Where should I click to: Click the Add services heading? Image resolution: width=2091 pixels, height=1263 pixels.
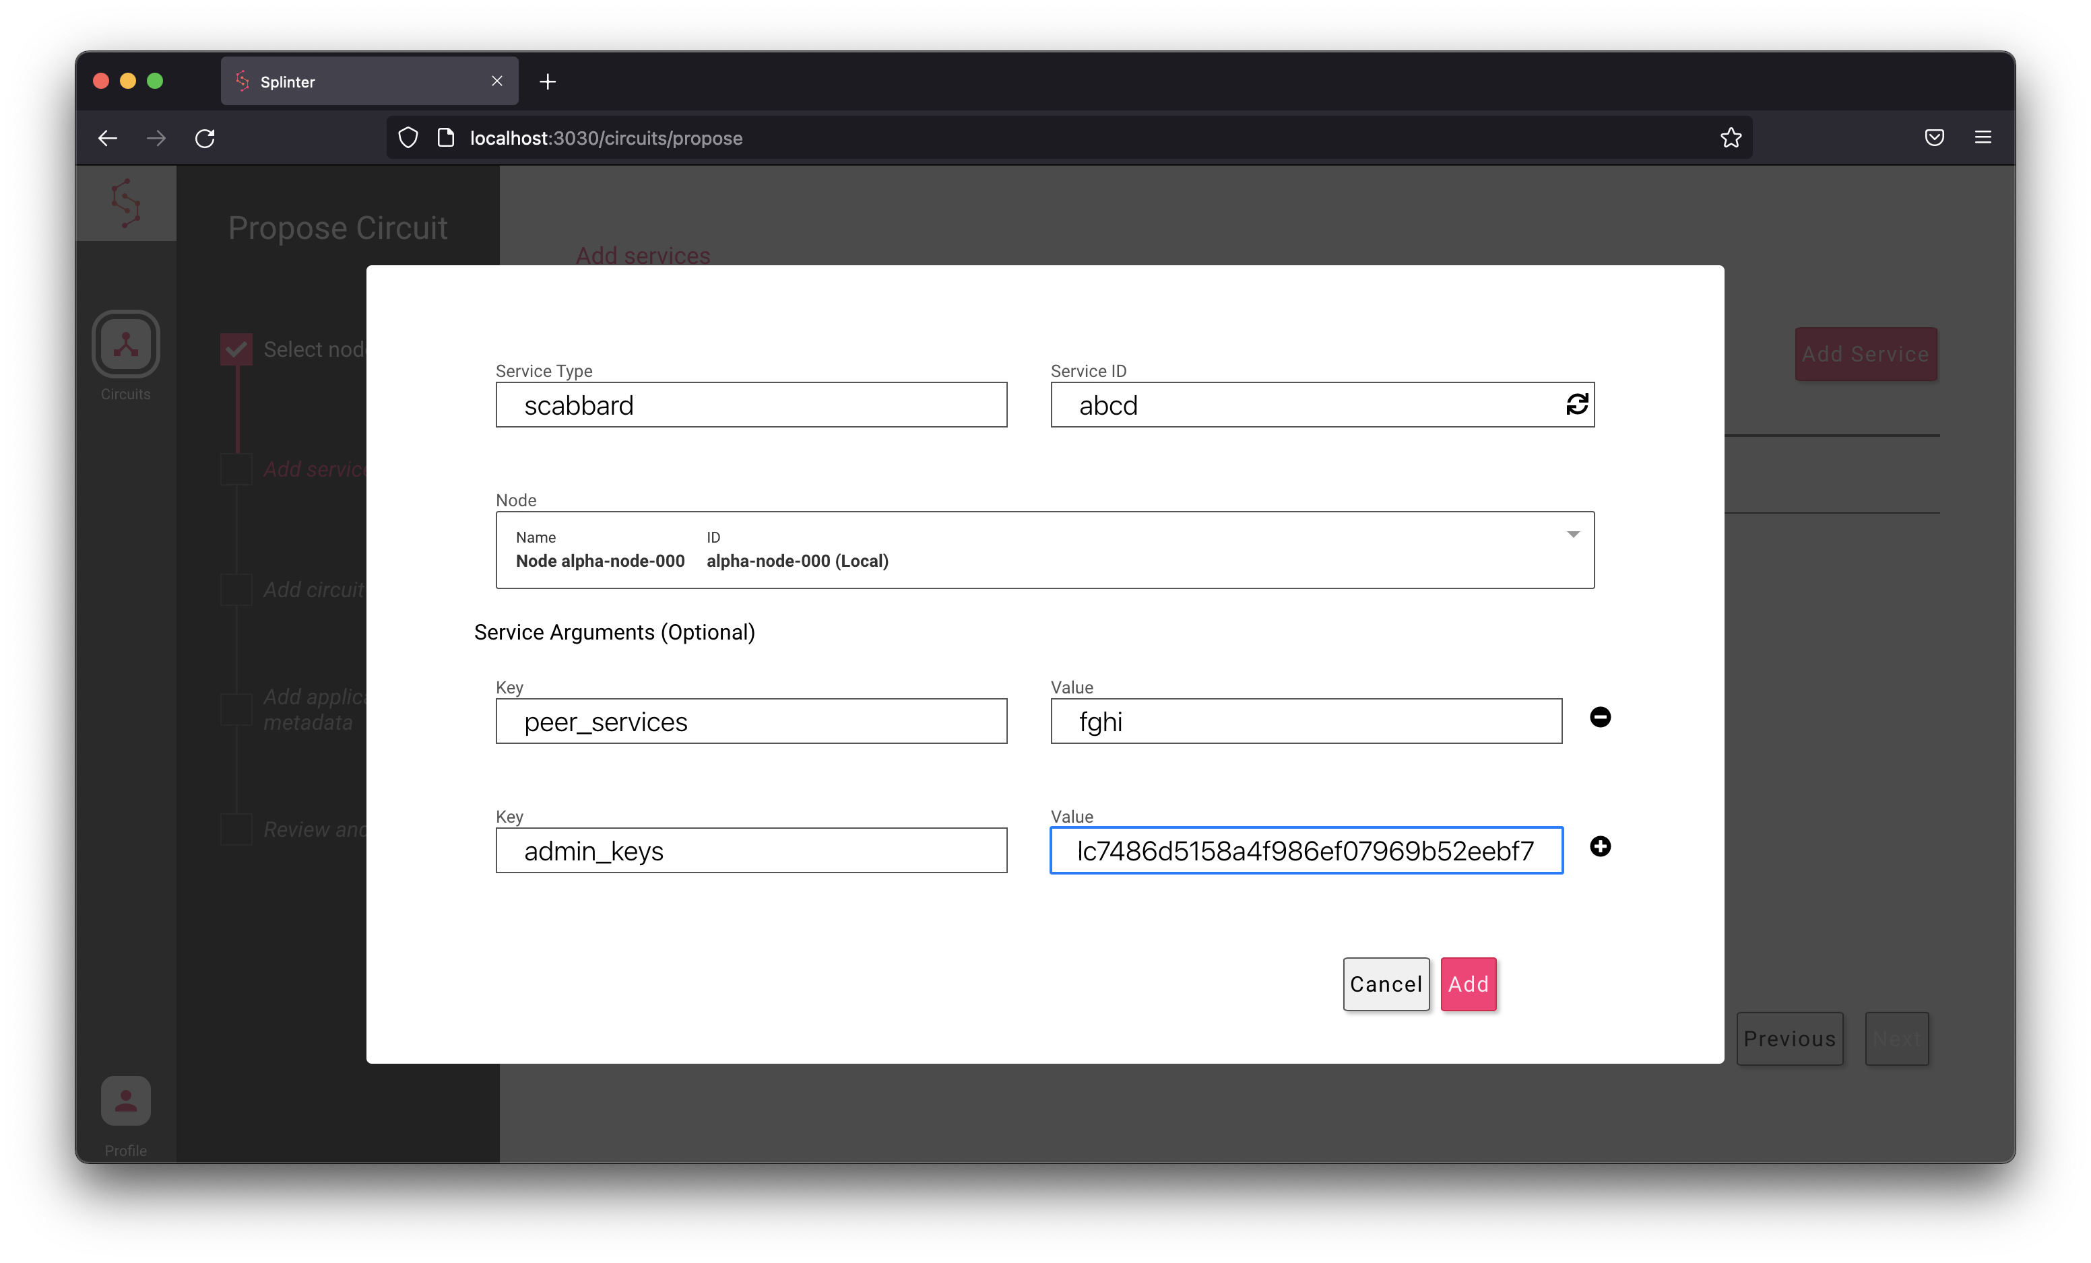click(643, 254)
